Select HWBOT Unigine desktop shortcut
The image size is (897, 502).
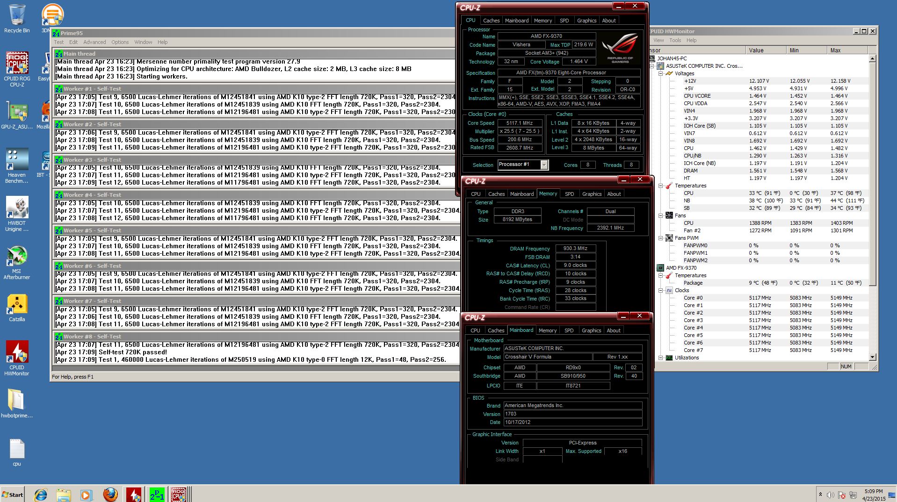(17, 214)
